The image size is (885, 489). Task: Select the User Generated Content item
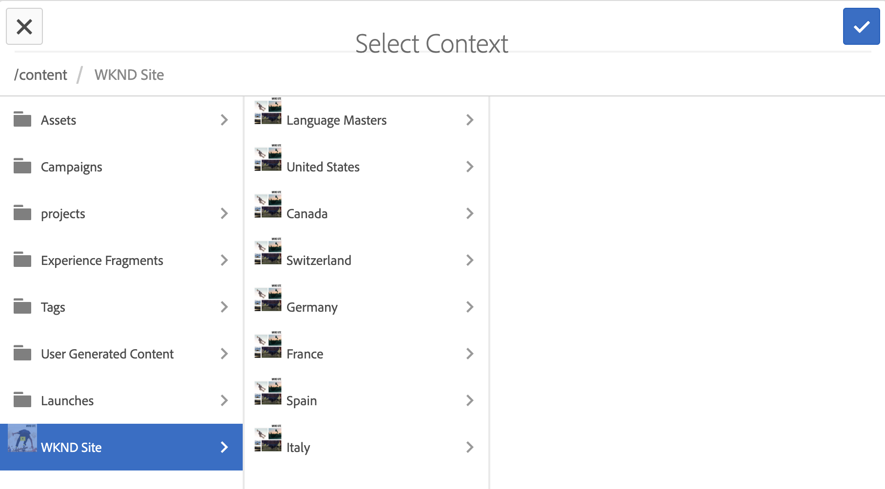(107, 354)
